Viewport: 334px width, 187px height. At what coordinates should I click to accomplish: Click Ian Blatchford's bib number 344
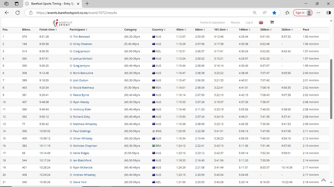click(x=24, y=160)
